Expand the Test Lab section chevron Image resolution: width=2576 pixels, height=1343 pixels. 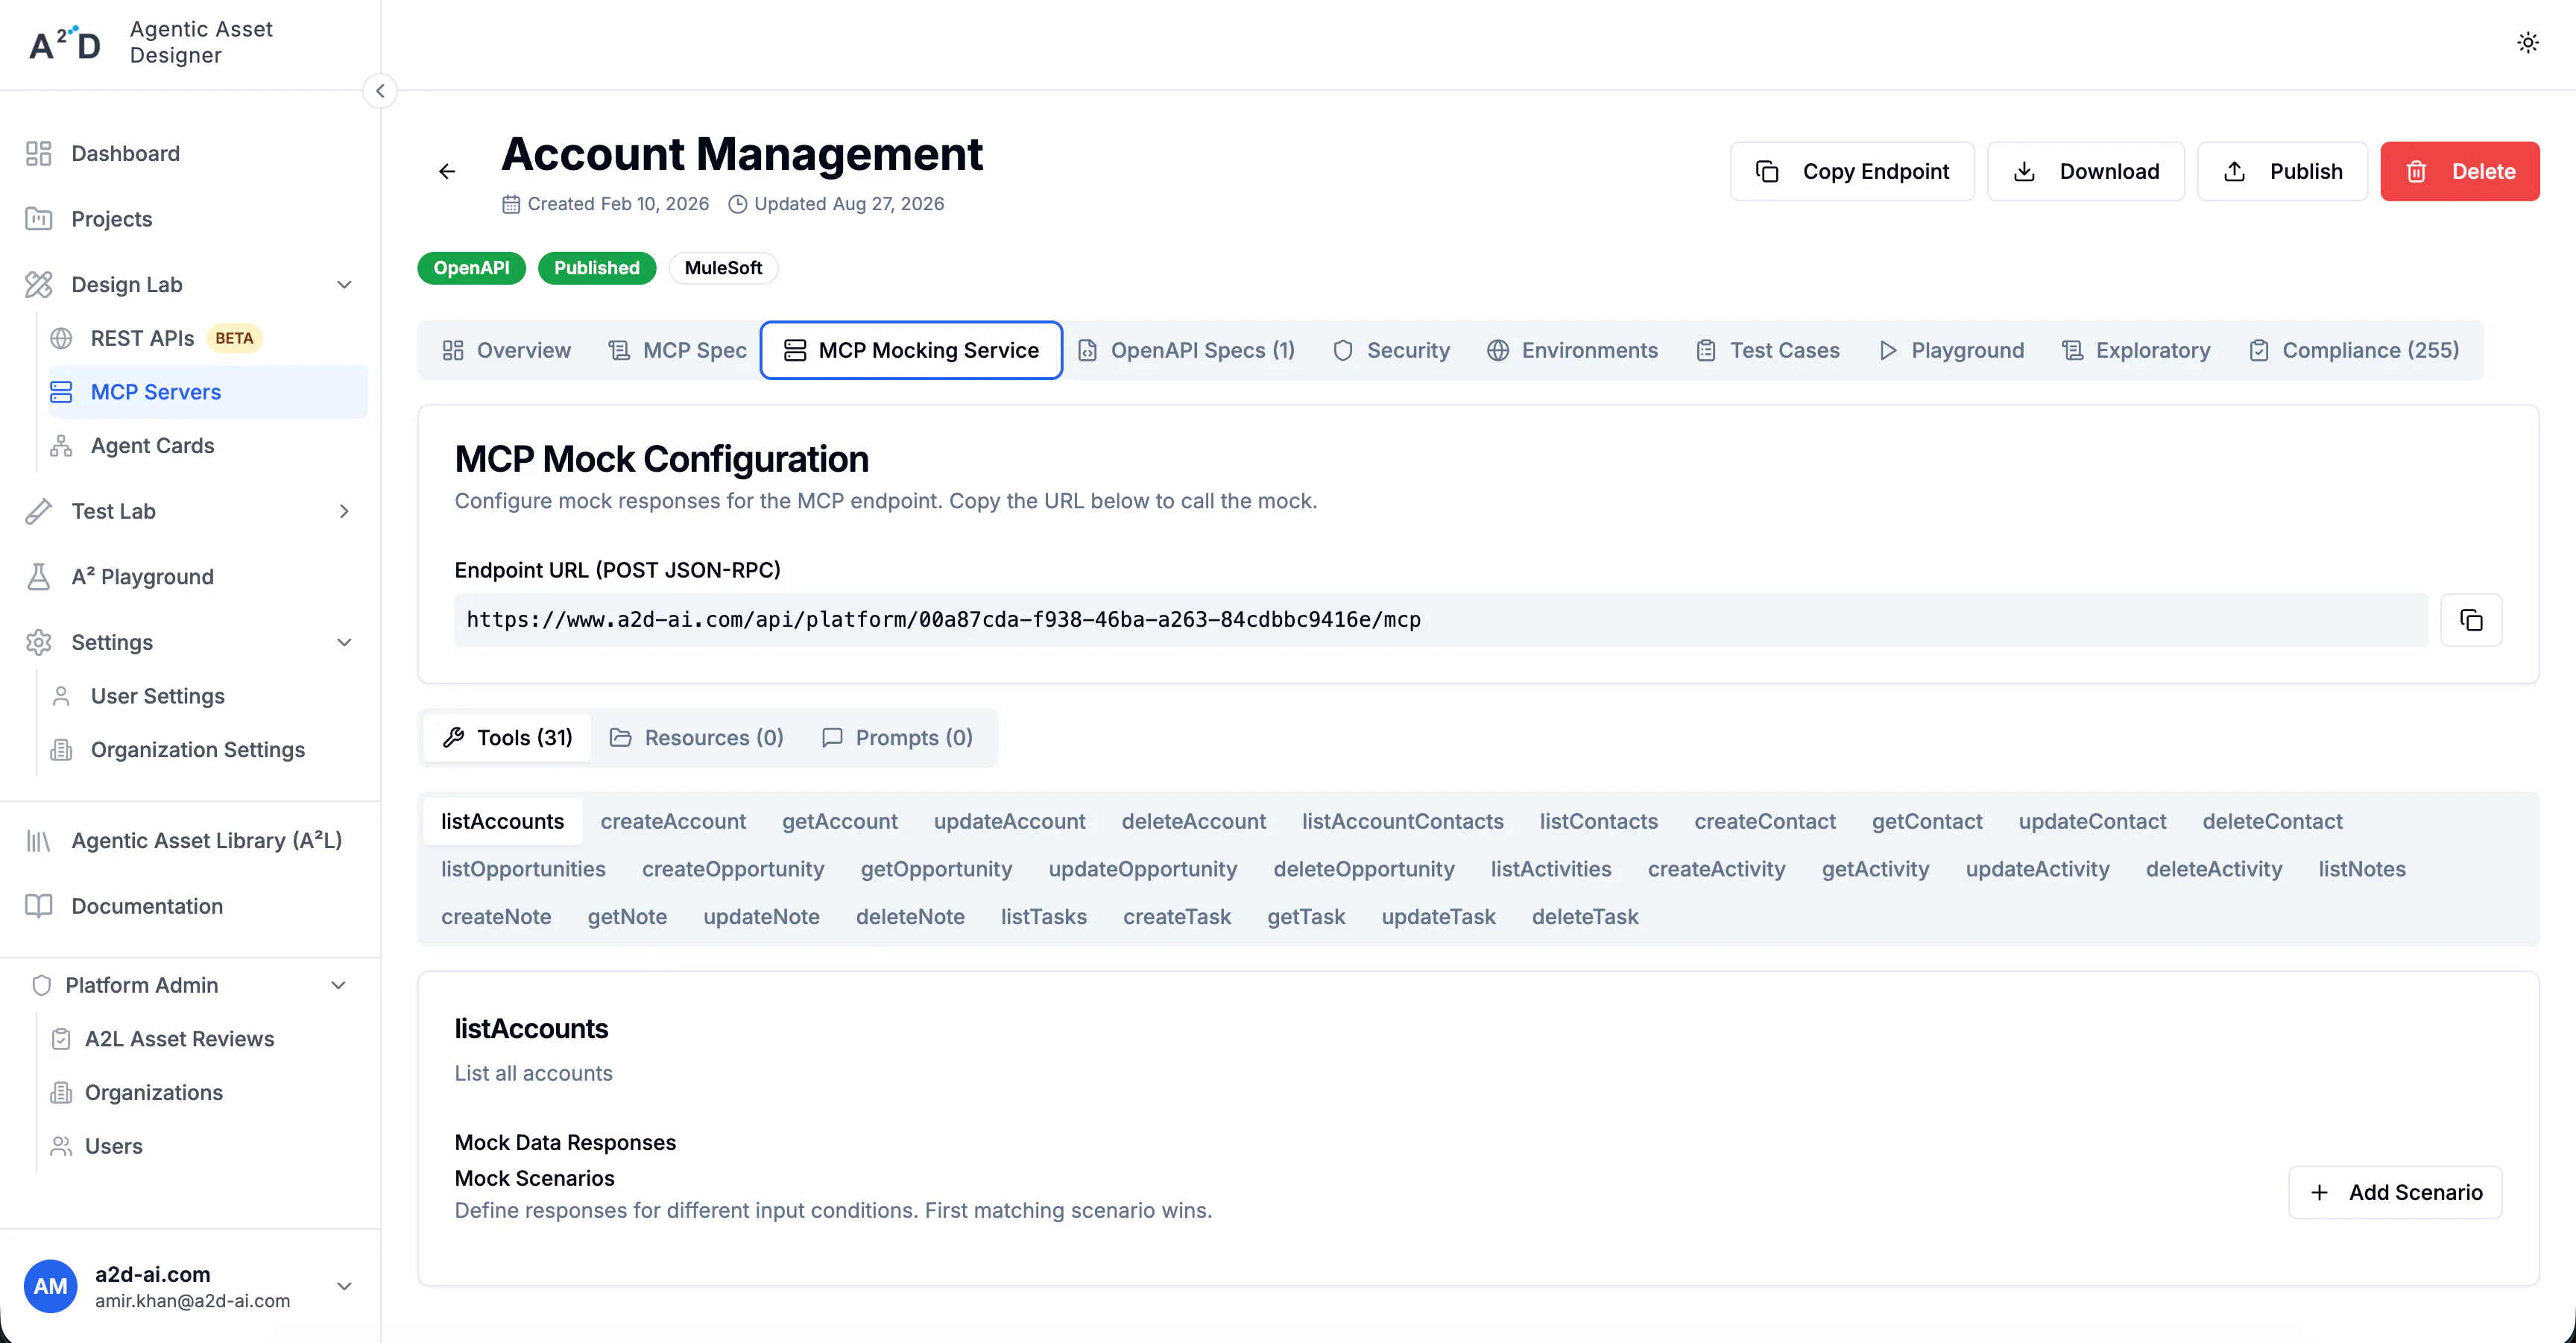click(344, 511)
